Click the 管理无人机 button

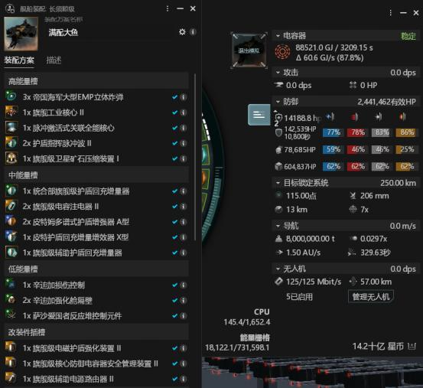coord(371,297)
